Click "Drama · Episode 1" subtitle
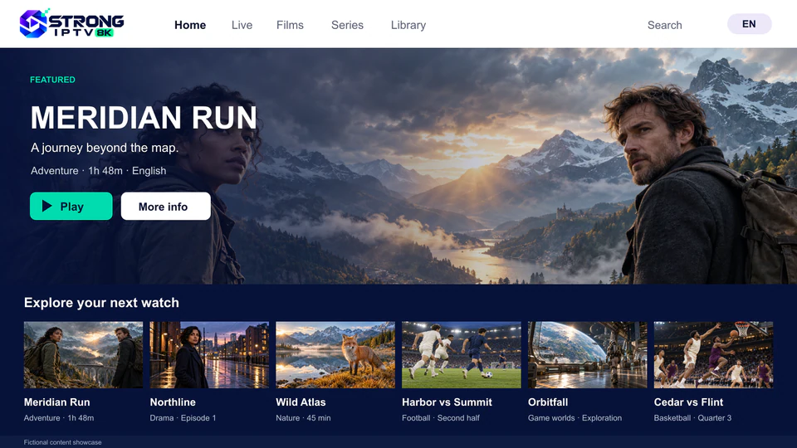Screen dimensions: 797x448 click(183, 418)
